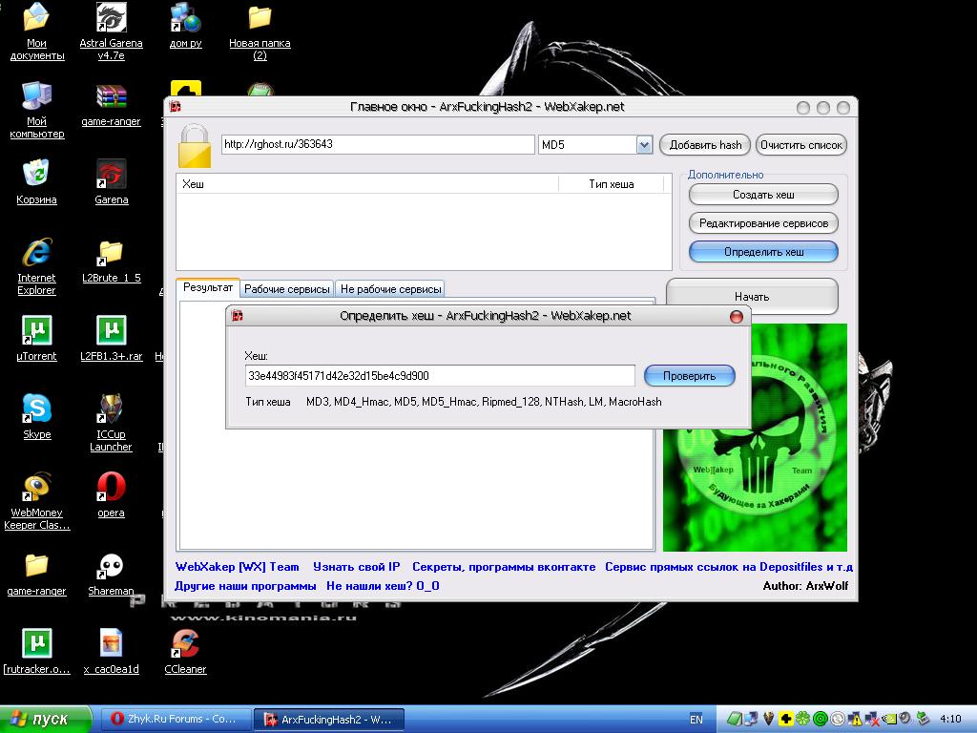The image size is (977, 733).
Task: Click the detected hash types result text
Action: click(484, 402)
